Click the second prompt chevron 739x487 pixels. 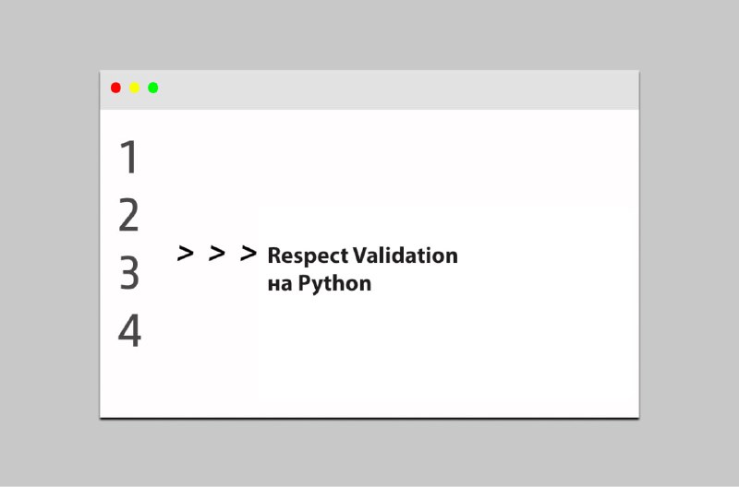pyautogui.click(x=217, y=253)
